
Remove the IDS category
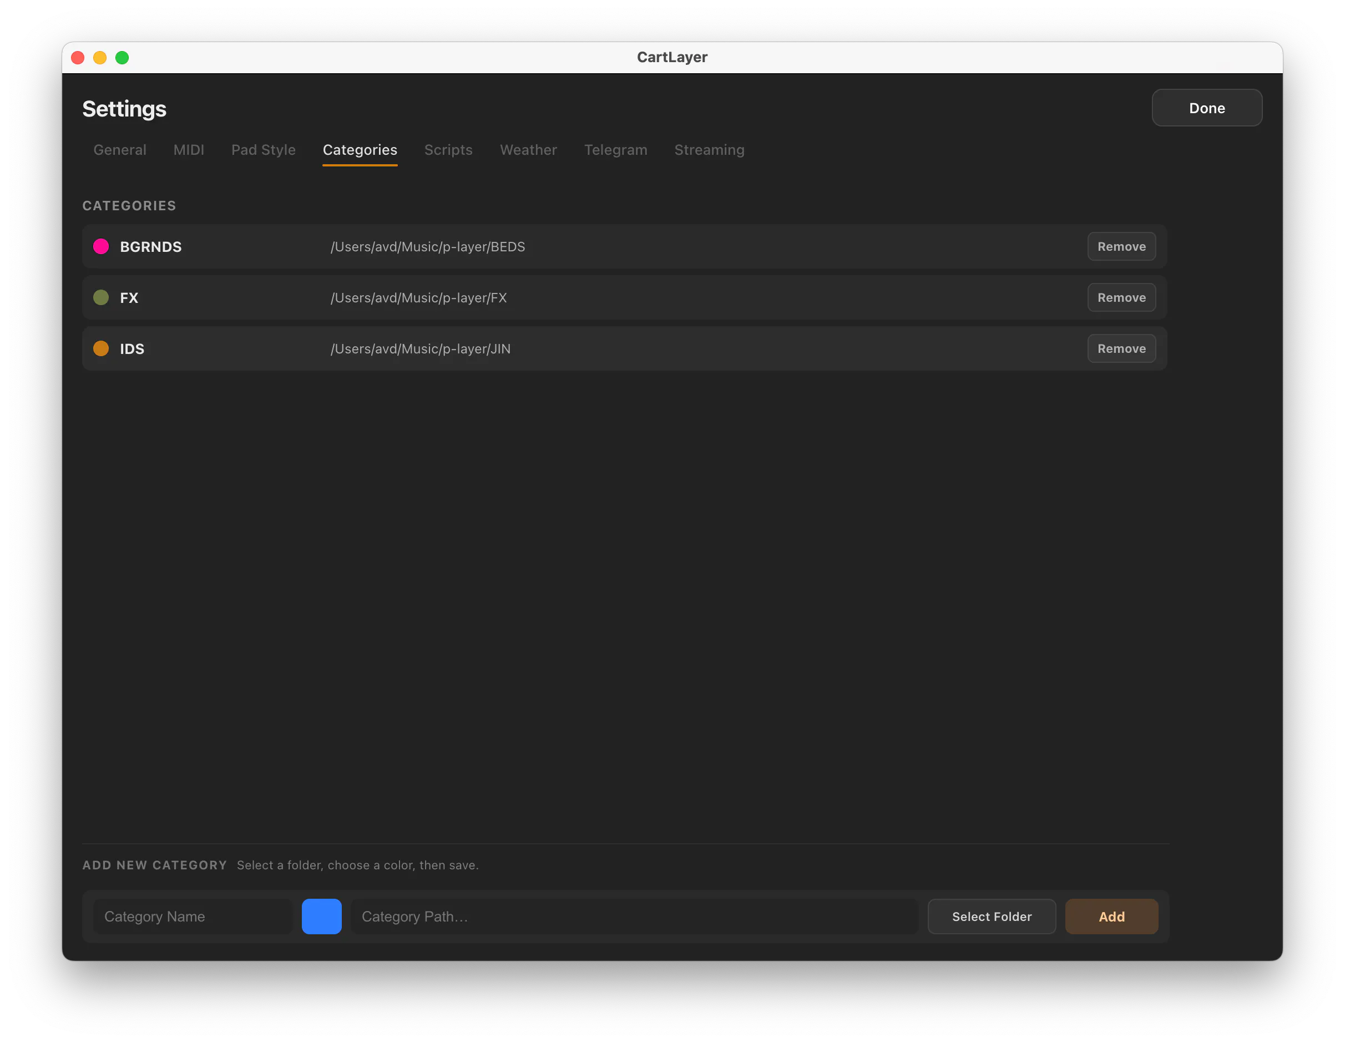(x=1121, y=348)
